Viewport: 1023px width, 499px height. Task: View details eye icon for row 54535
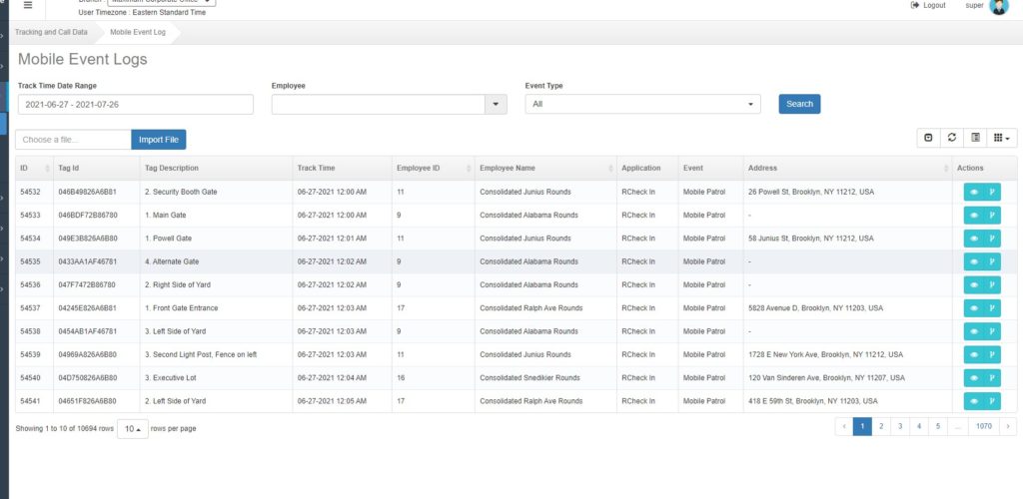[973, 261]
